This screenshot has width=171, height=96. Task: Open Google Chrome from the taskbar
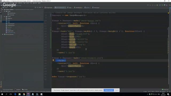click(x=24, y=94)
